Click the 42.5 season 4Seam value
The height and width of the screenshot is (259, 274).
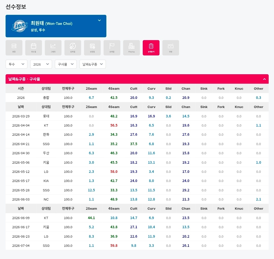point(114,98)
